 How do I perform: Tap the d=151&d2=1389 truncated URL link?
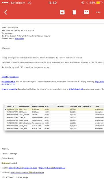coord(10,84)
